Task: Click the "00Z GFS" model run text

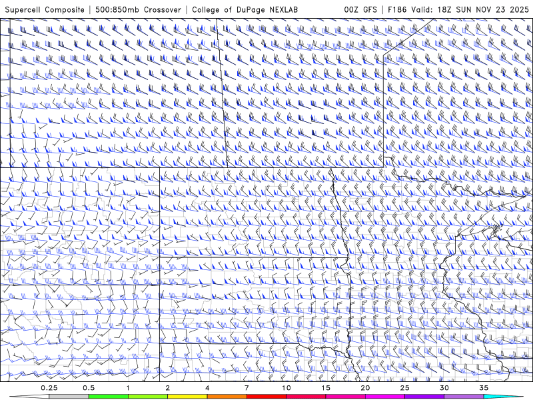Action: click(360, 9)
